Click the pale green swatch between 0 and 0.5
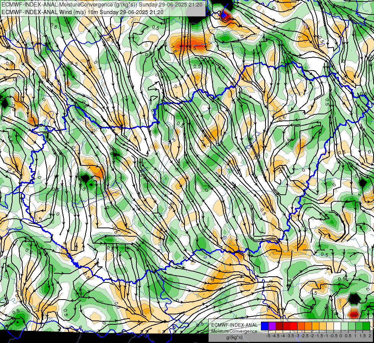374x343 pixels. (x=345, y=326)
